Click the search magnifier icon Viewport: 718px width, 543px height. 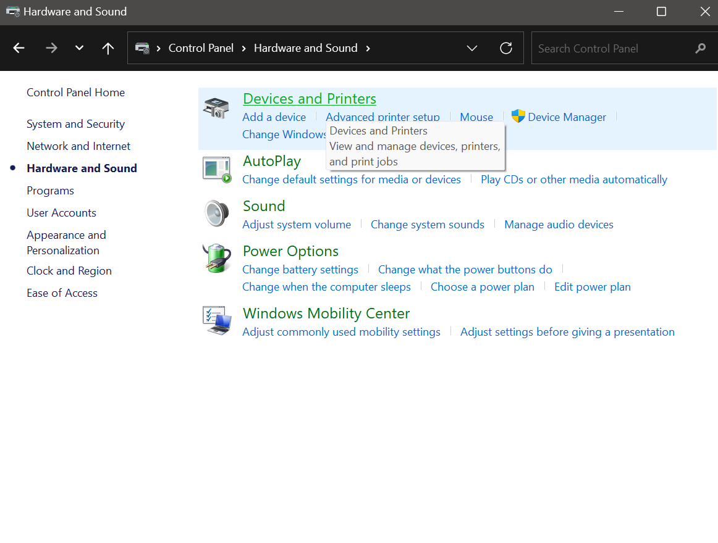click(x=700, y=48)
